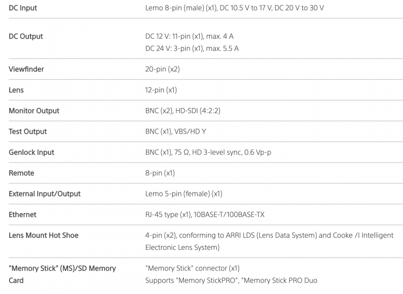
Task: Click the Lemo 8-pin (male) DC input value
Action: click(236, 8)
